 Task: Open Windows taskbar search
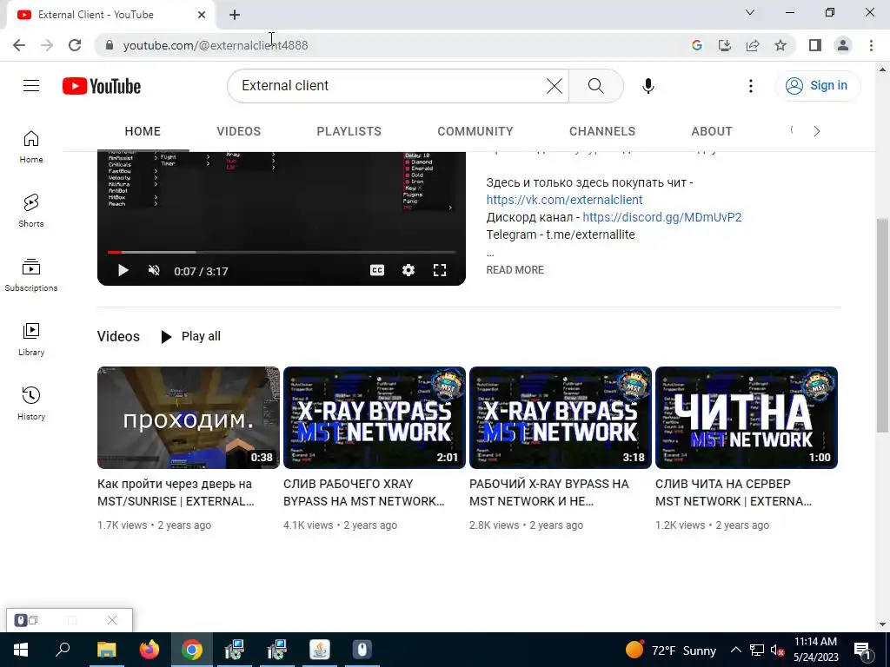[x=63, y=650]
